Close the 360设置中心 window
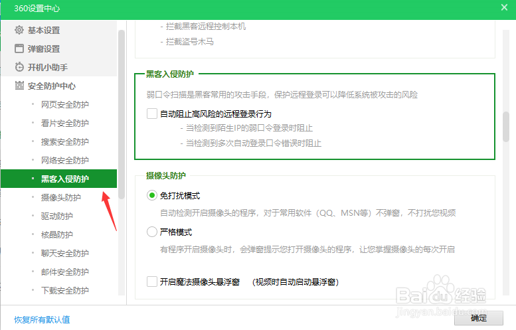 (504, 7)
